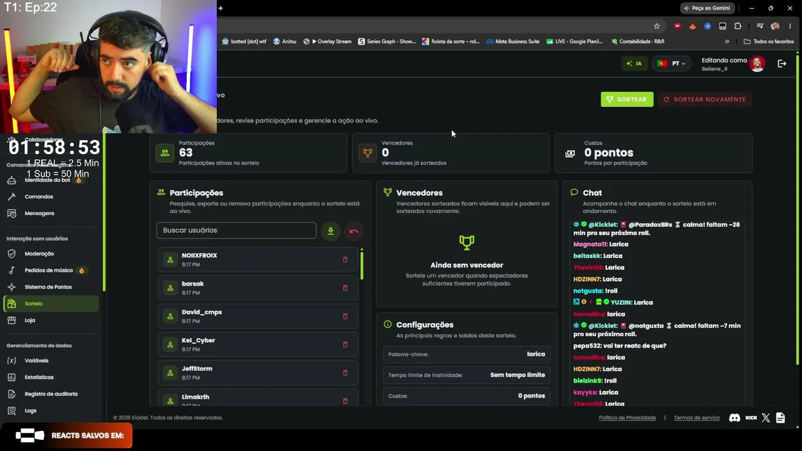Image resolution: width=802 pixels, height=451 pixels.
Task: Click the Sem tempo limite setting value
Action: click(518, 375)
